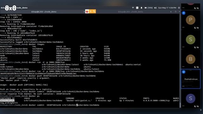Close the second node_demo terminal tab

(171, 12)
